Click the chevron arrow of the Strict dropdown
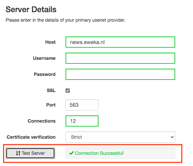The image size is (193, 166). [172, 137]
